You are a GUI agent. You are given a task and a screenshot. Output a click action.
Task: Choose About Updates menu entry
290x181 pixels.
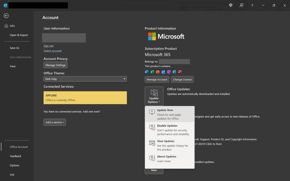(169, 159)
